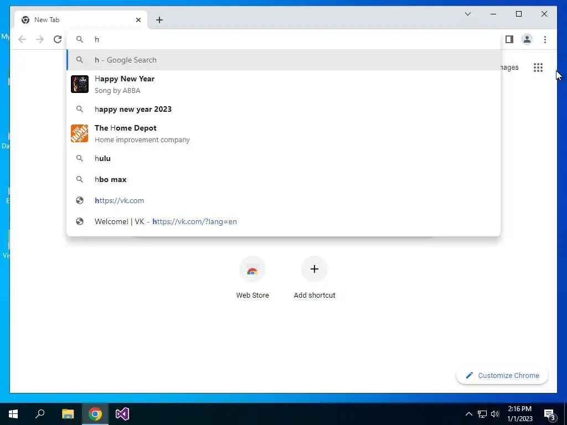567x425 pixels.
Task: Click the Home Depot logo icon
Action: (80, 133)
